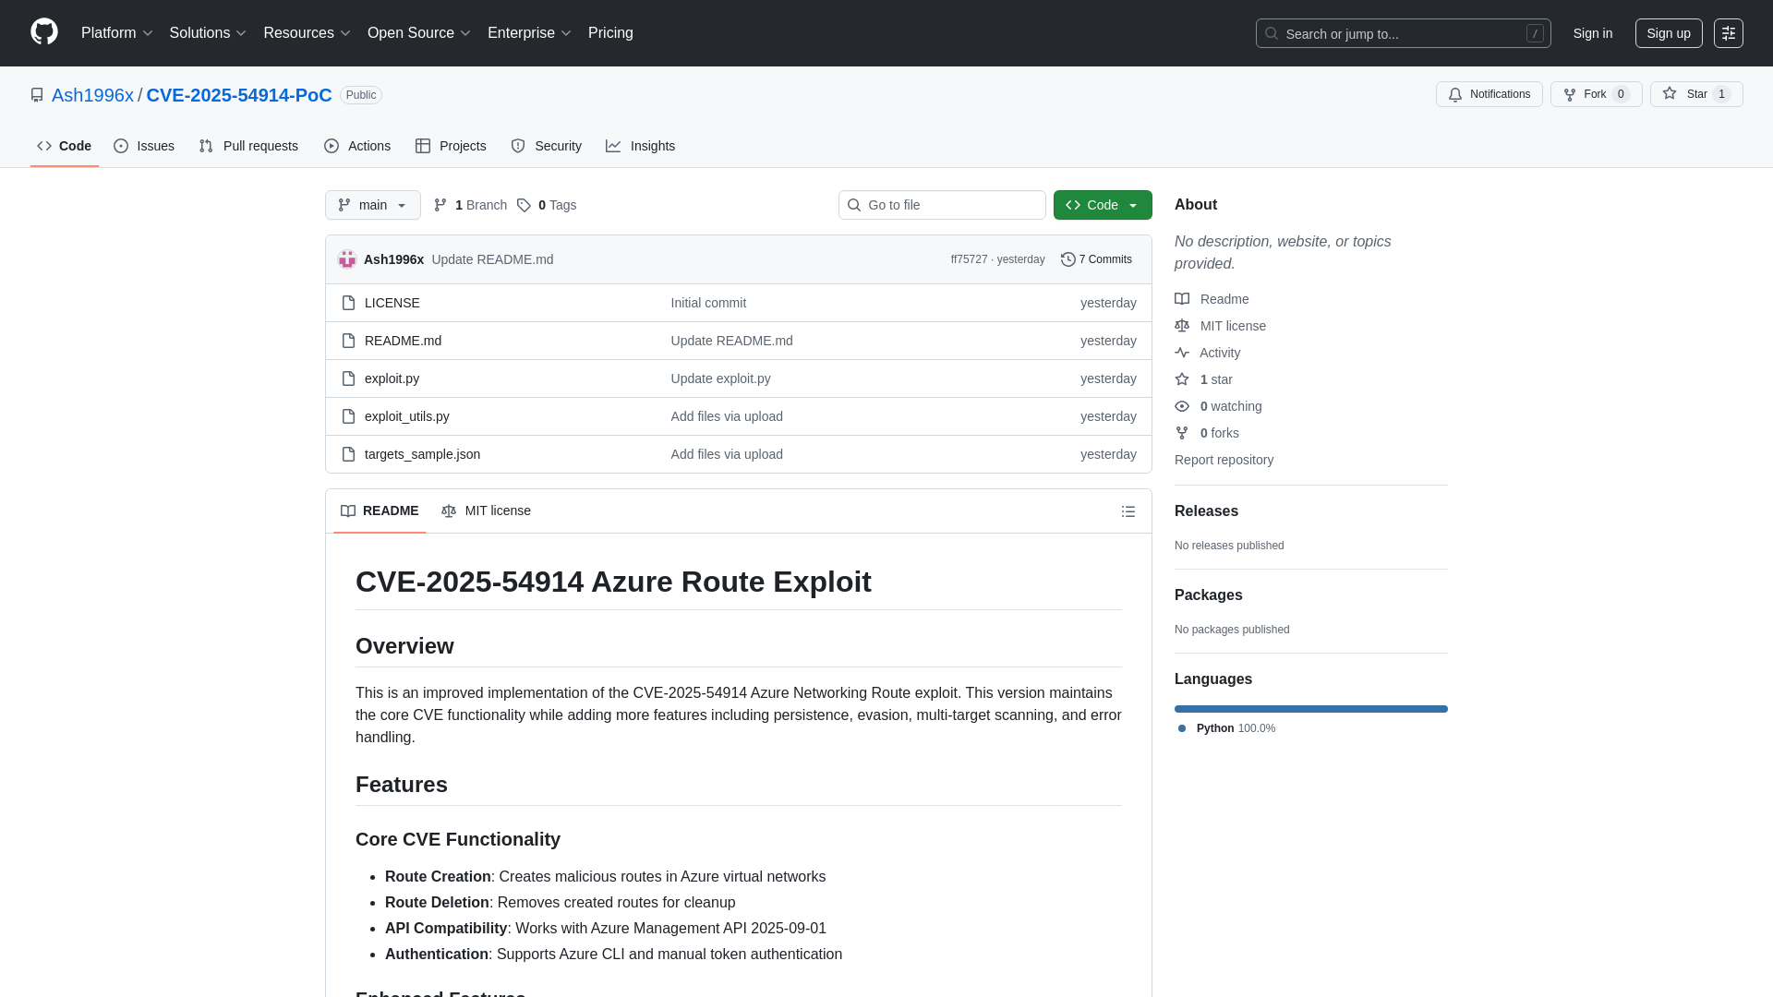Viewport: 1773px width, 997px height.
Task: Click the fork icon beside 0 forks
Action: click(1182, 433)
